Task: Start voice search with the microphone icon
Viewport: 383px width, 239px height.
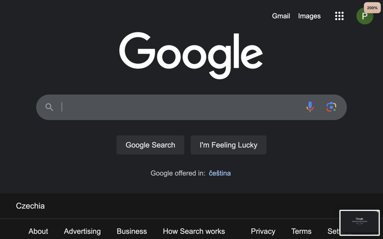Action: pos(310,107)
